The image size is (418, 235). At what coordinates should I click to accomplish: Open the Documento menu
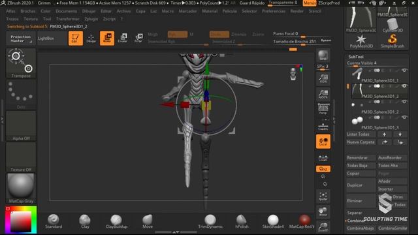tap(67, 11)
